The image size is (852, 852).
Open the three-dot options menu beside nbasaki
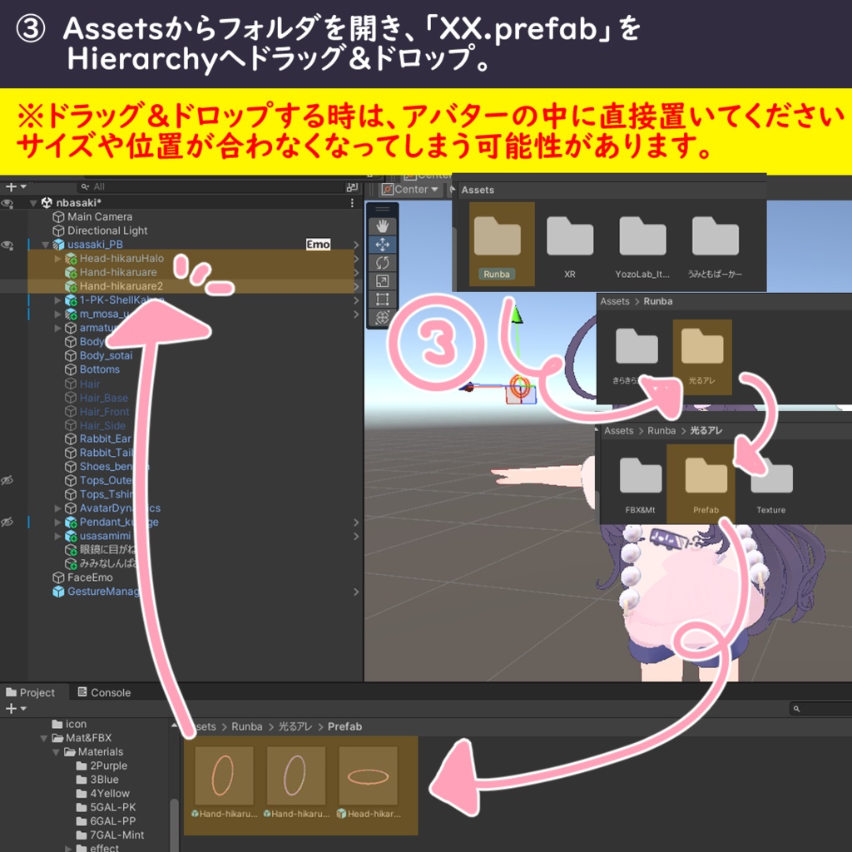[x=353, y=202]
